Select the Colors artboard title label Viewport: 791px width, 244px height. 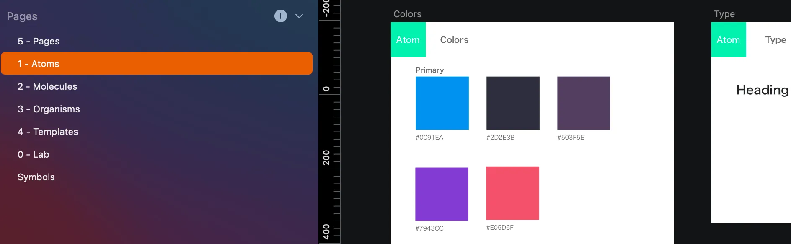pyautogui.click(x=407, y=14)
